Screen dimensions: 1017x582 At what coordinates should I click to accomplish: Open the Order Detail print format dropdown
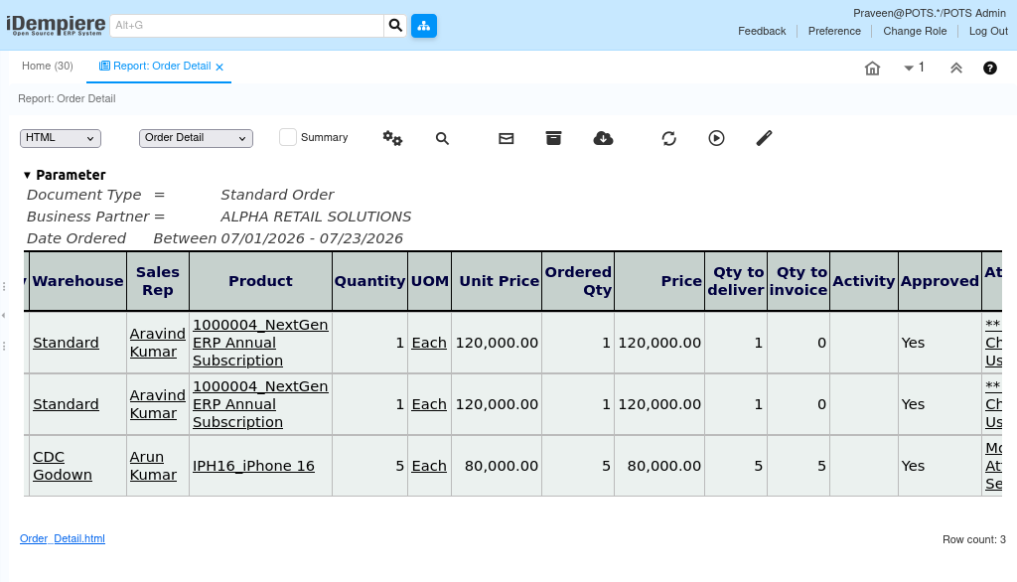point(196,138)
